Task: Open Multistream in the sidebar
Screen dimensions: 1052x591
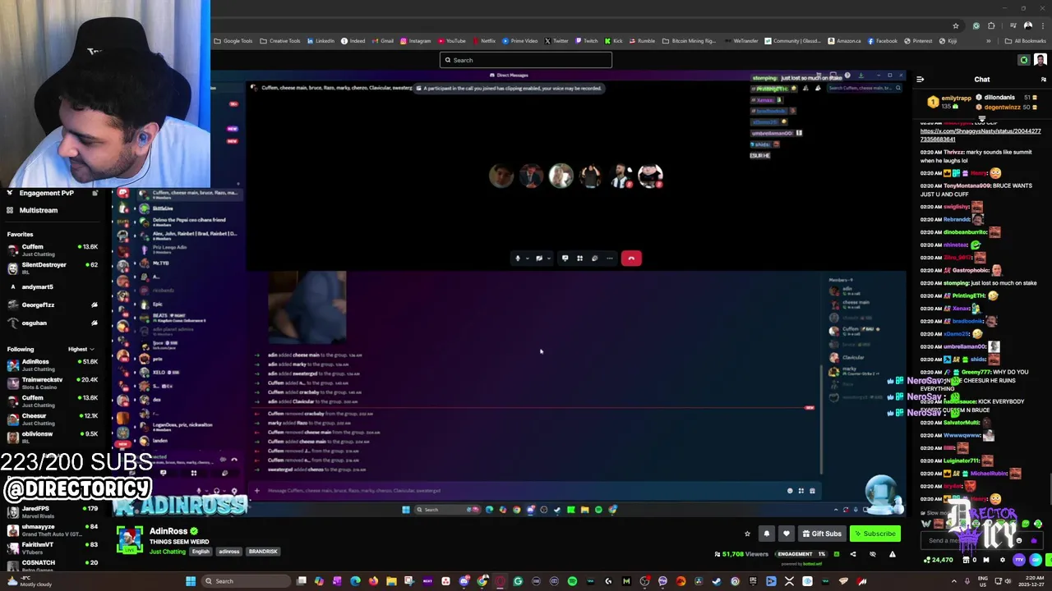Action: (38, 210)
